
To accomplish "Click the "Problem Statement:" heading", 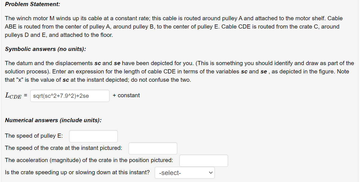I will click(32, 4).
